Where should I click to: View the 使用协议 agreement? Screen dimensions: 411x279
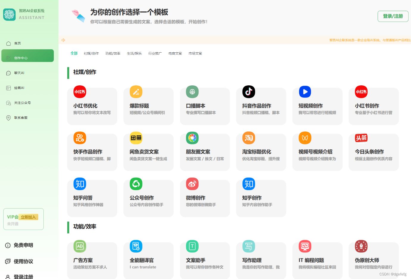point(20,261)
